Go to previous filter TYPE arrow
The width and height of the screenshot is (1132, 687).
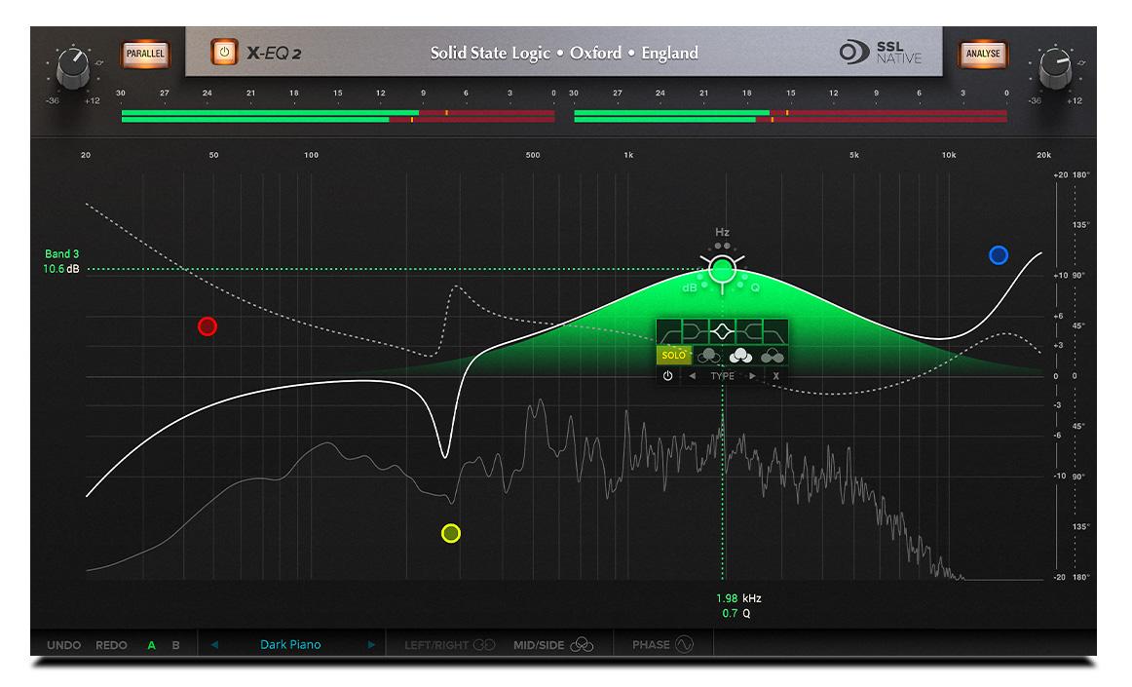click(x=693, y=376)
